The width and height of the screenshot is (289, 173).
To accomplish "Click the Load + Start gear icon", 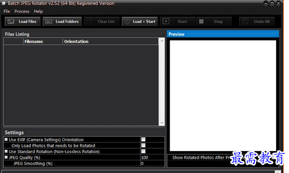I will (127, 21).
